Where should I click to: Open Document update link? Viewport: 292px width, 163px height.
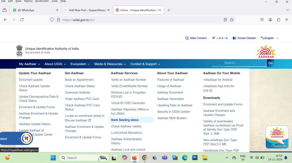click(31, 80)
